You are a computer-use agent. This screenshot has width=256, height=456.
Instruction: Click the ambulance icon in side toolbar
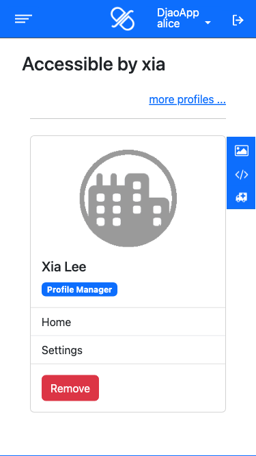[242, 198]
